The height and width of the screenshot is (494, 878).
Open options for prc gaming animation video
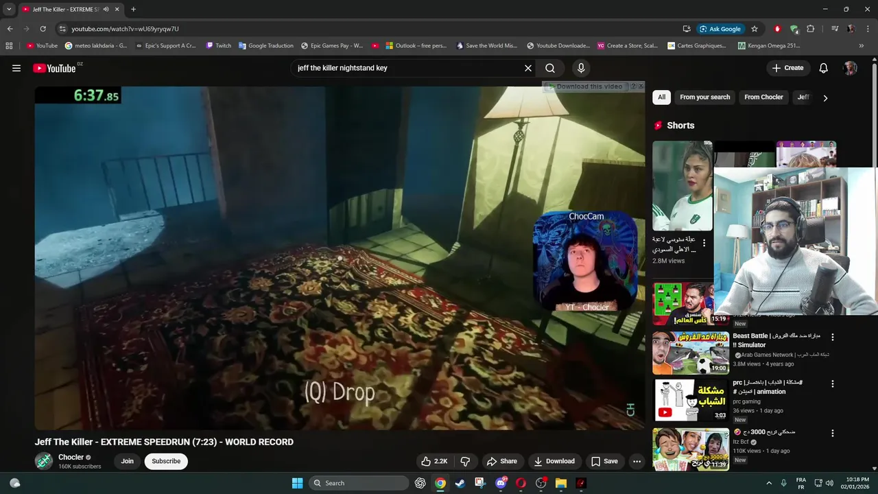click(x=833, y=384)
